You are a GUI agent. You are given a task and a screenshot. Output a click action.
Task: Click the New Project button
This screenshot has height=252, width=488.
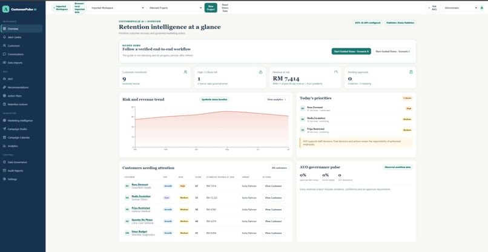(211, 8)
